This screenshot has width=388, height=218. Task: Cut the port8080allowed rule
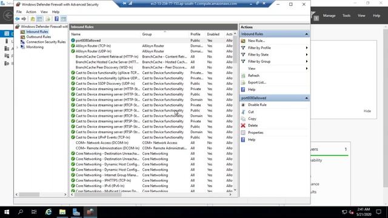coord(250,112)
